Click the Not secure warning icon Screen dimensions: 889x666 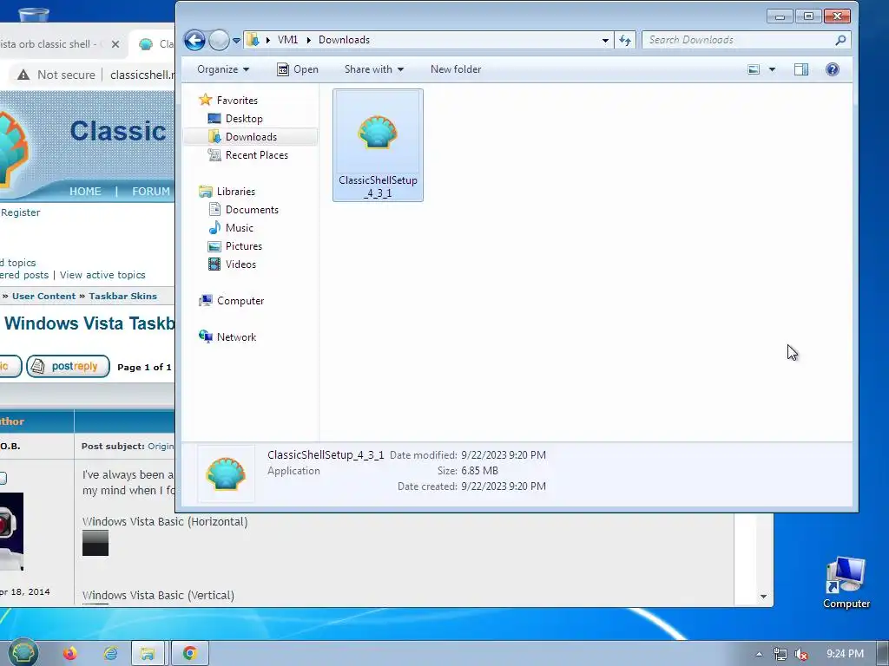[x=23, y=75]
